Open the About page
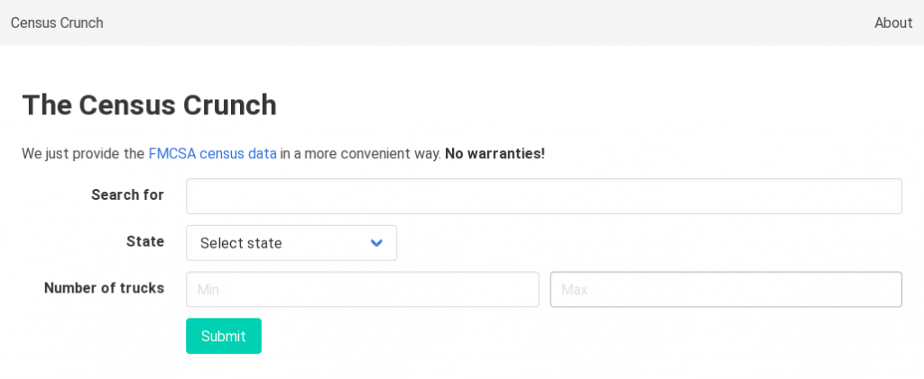The width and height of the screenshot is (924, 379). (892, 23)
